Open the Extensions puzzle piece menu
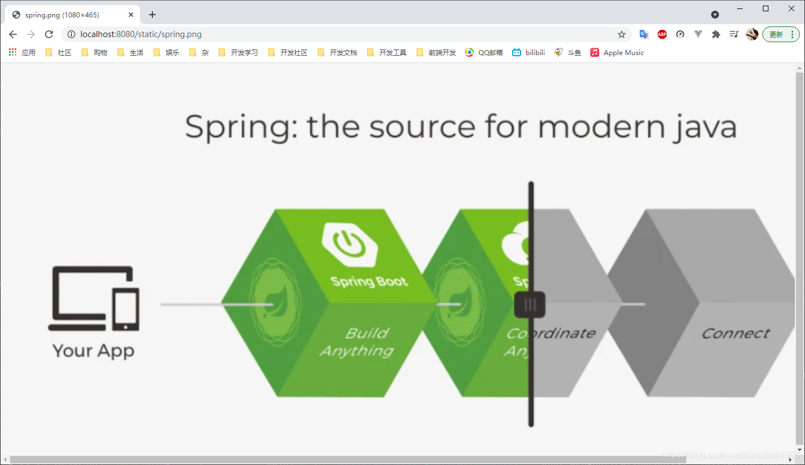 click(716, 34)
